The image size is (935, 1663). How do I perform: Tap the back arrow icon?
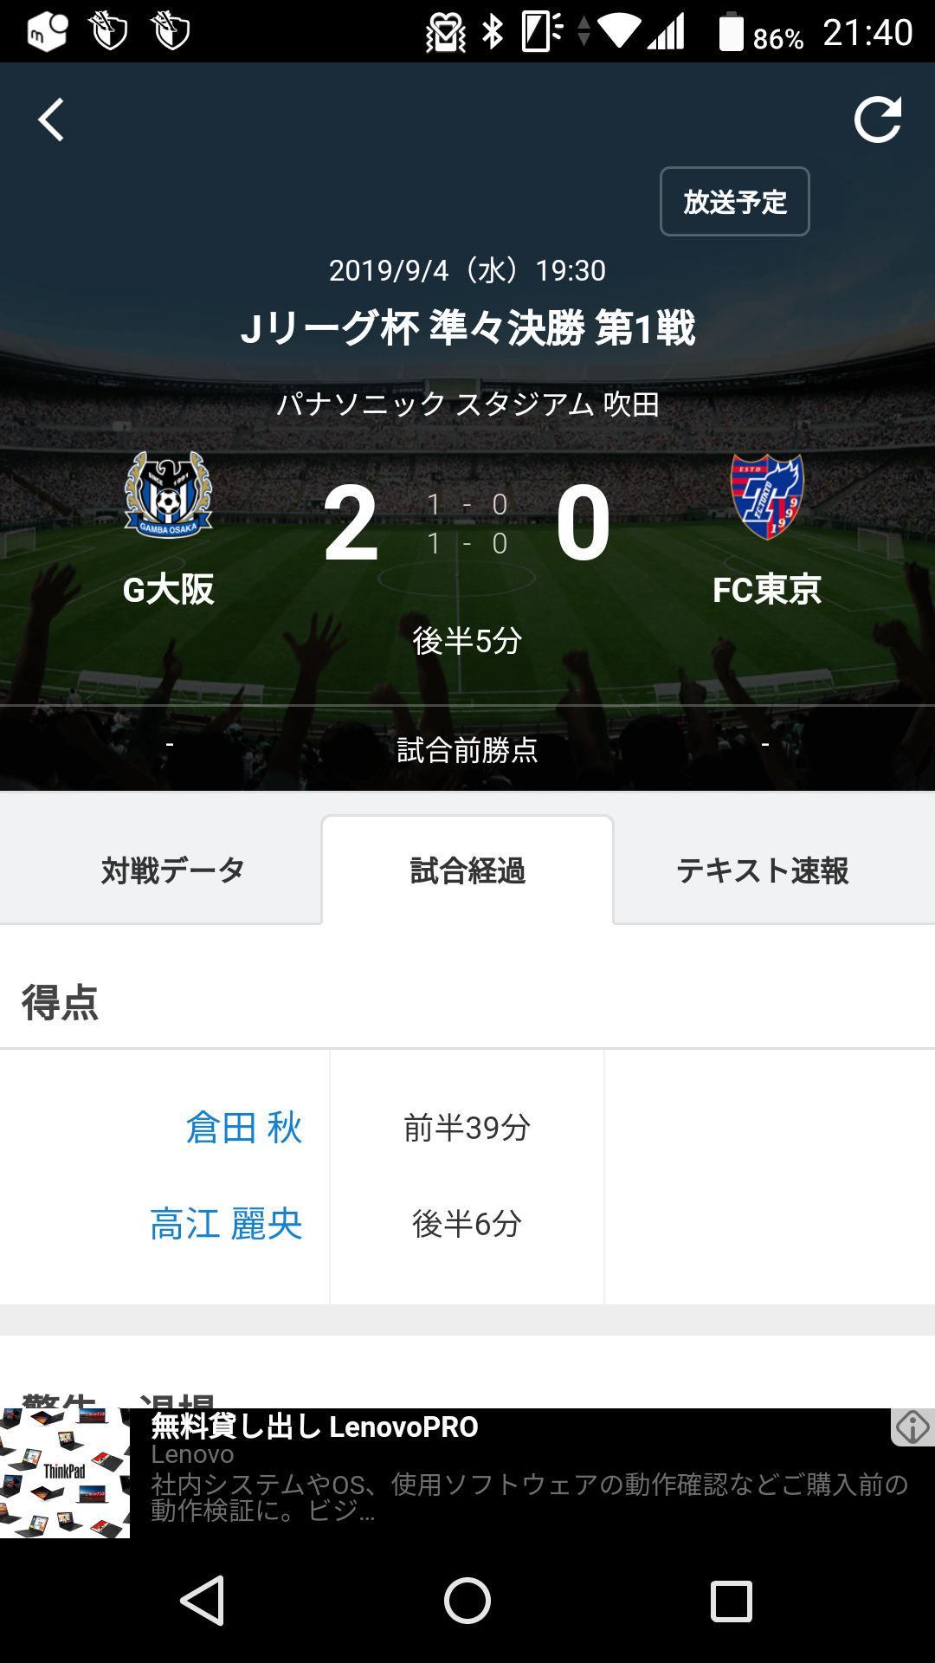pos(52,120)
